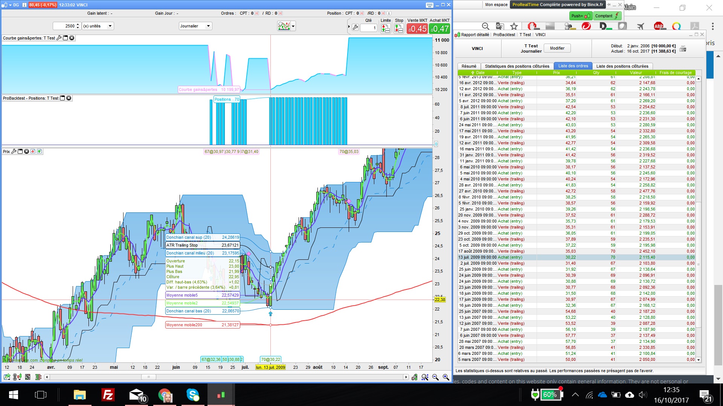Open Liste des positions clôturées tab

point(622,66)
